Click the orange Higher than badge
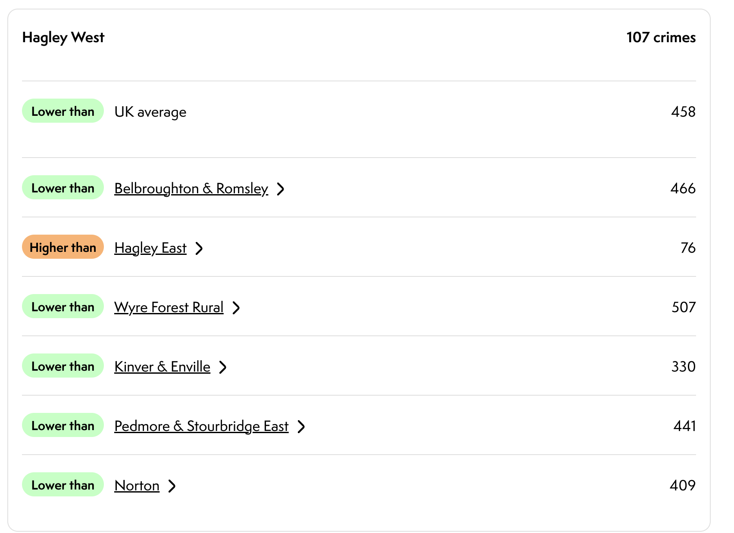Screen dimensions: 734x533 63,247
